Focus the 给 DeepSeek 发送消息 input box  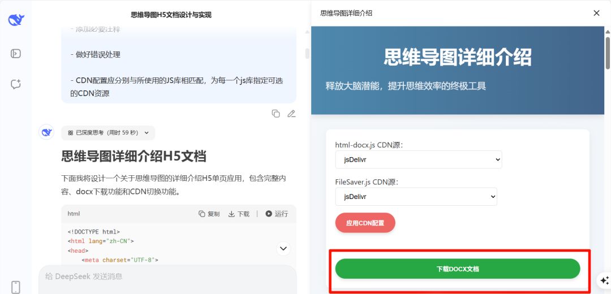(x=167, y=276)
